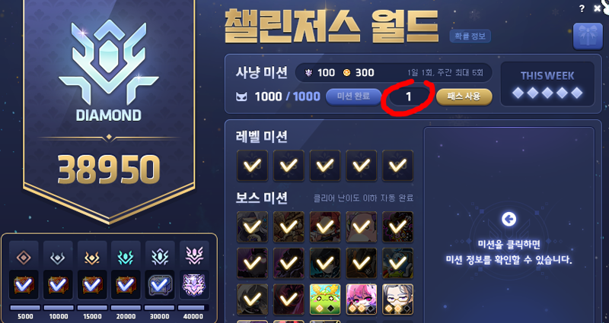Open the 5000 point reward chest

(x=24, y=284)
